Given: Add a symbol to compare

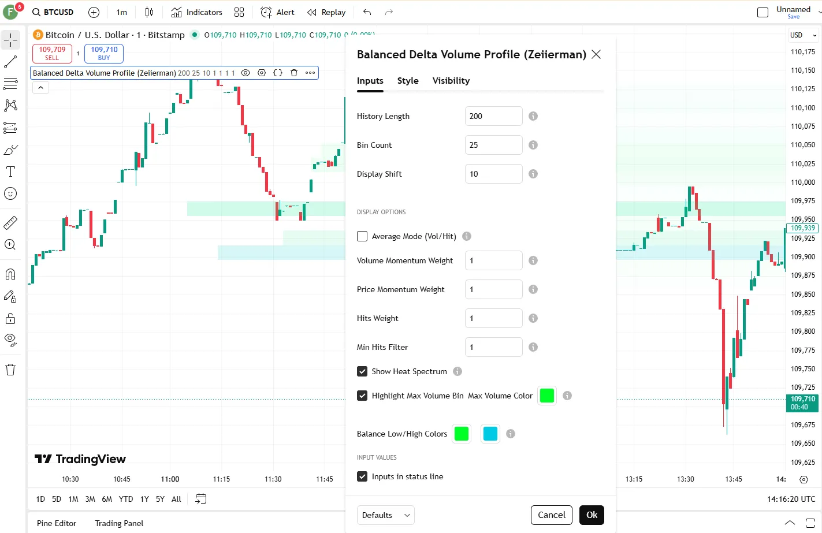Looking at the screenshot, I should click(94, 12).
